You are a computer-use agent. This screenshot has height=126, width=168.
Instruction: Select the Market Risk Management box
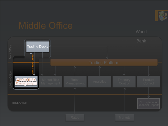(x=51, y=81)
